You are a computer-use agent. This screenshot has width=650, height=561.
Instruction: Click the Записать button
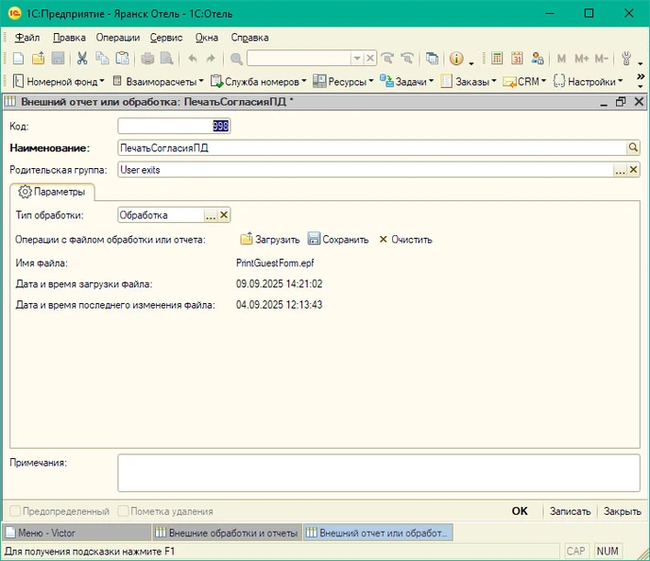(570, 511)
